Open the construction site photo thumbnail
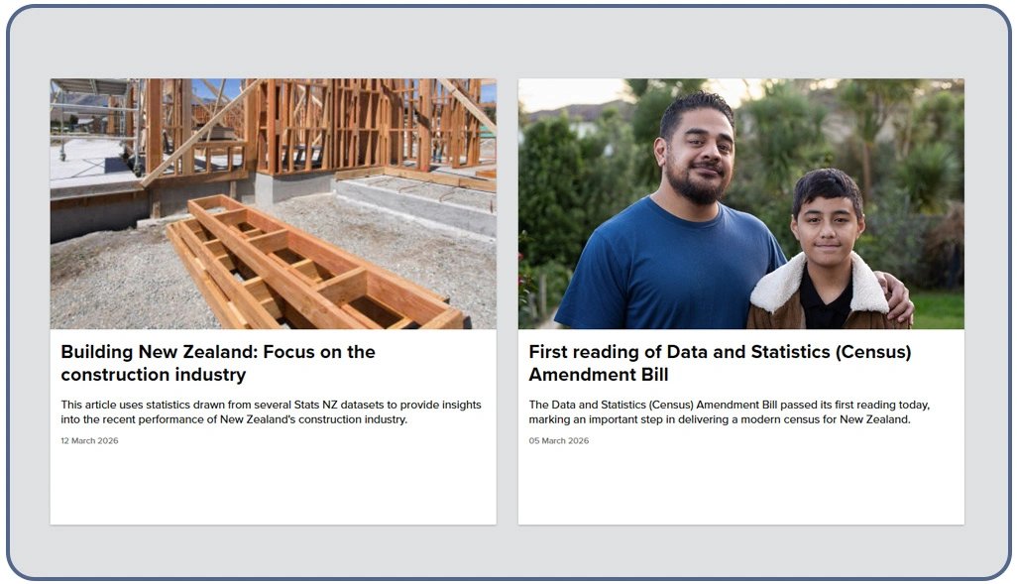The width and height of the screenshot is (1017, 584). click(x=273, y=203)
